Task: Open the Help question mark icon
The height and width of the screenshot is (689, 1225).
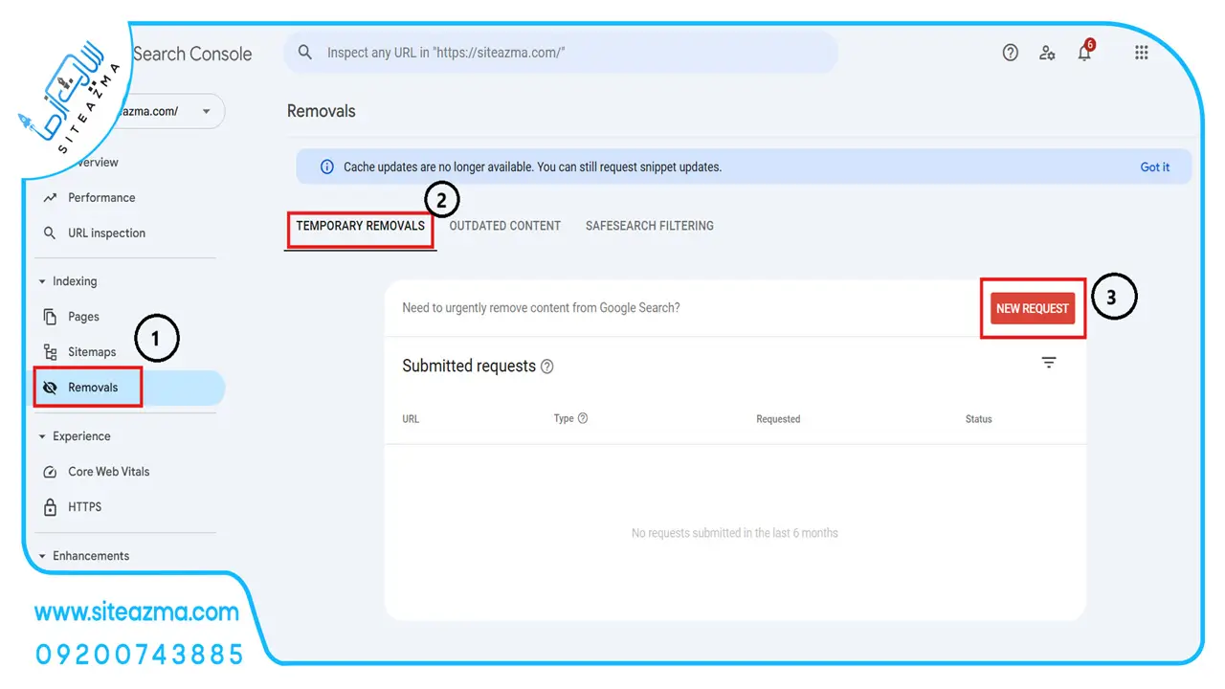Action: 1011,53
